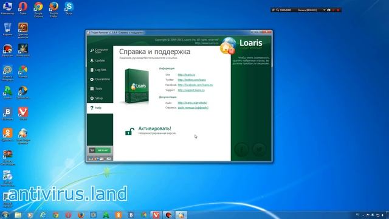
Task: Open the colorful pinwheel desktop shortcut
Action: (23, 72)
